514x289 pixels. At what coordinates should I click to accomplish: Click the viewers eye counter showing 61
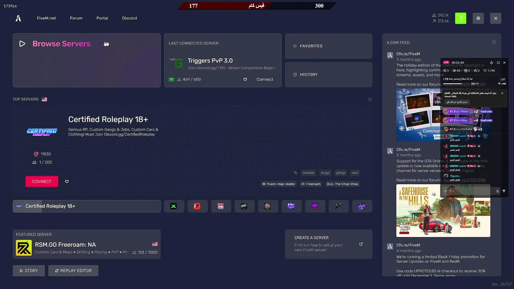click(x=457, y=71)
